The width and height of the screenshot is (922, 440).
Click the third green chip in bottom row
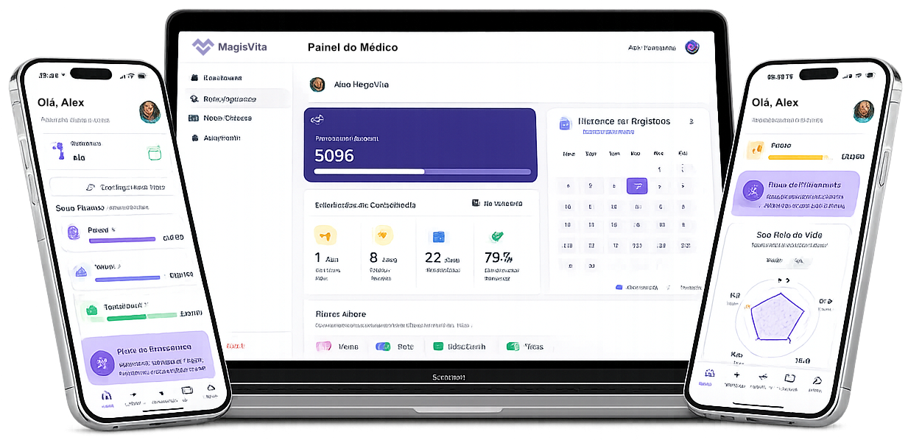point(460,346)
